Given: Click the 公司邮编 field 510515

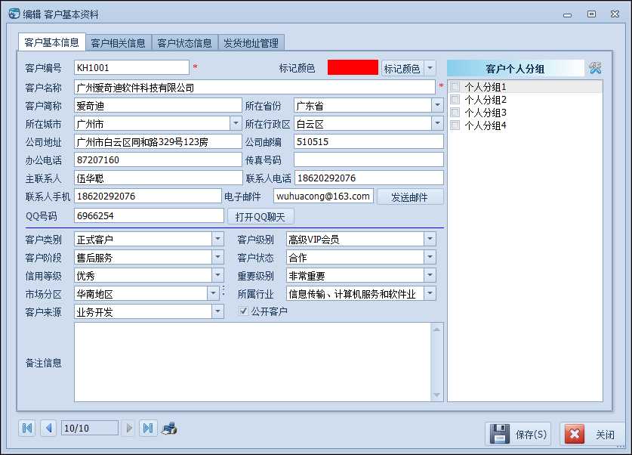Looking at the screenshot, I should [368, 141].
